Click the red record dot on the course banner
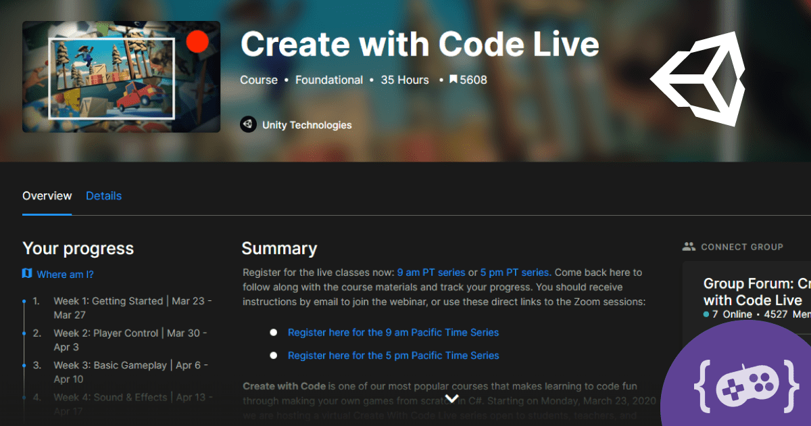Viewport: 811px width, 426px height. (197, 42)
